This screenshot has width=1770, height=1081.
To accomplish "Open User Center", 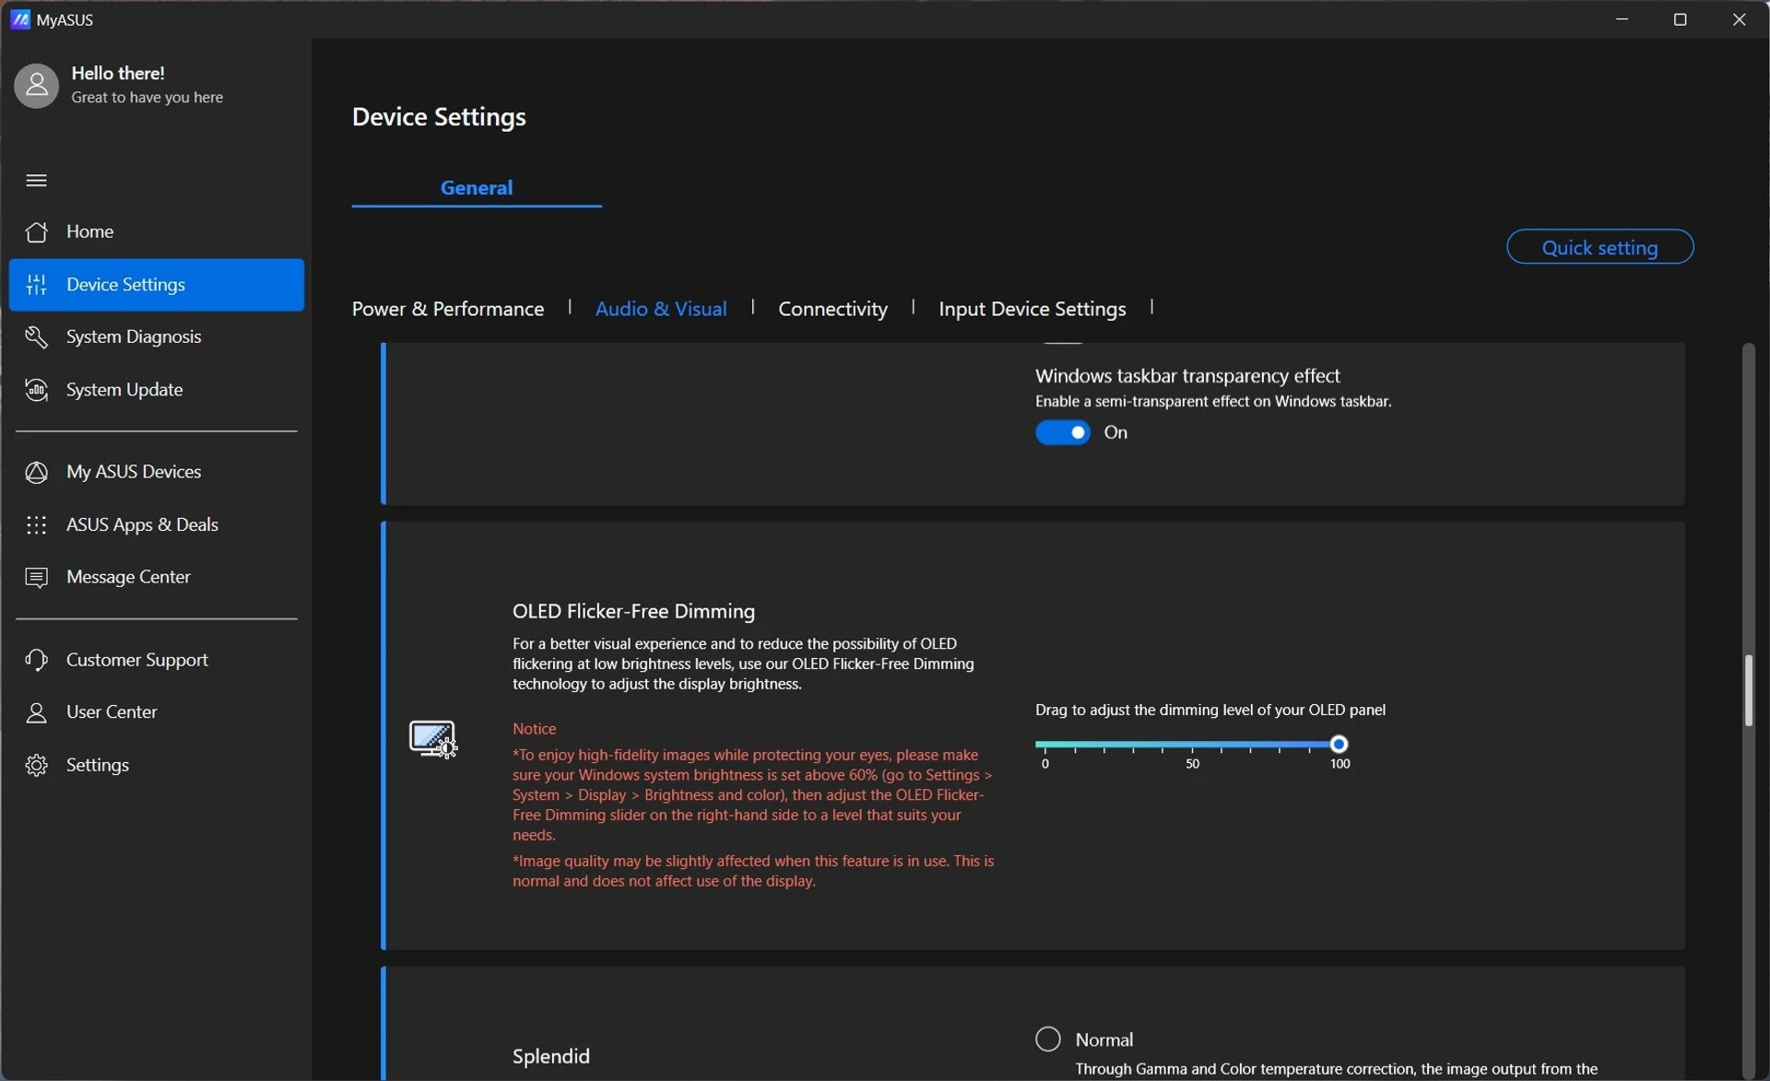I will point(156,712).
